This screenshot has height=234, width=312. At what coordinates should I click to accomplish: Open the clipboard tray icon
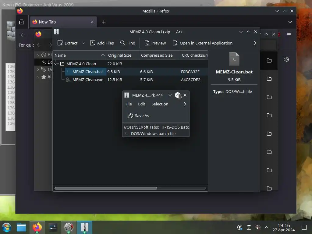[x=249, y=227]
